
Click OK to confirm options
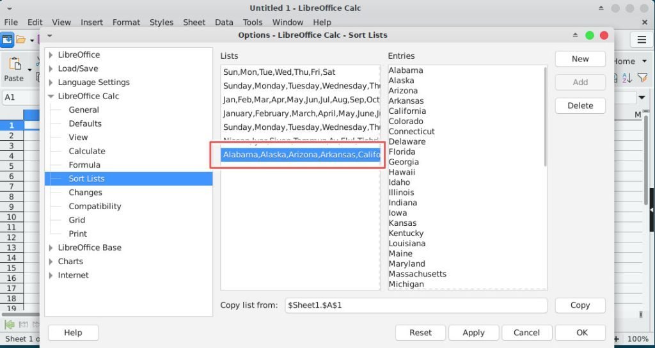point(580,333)
